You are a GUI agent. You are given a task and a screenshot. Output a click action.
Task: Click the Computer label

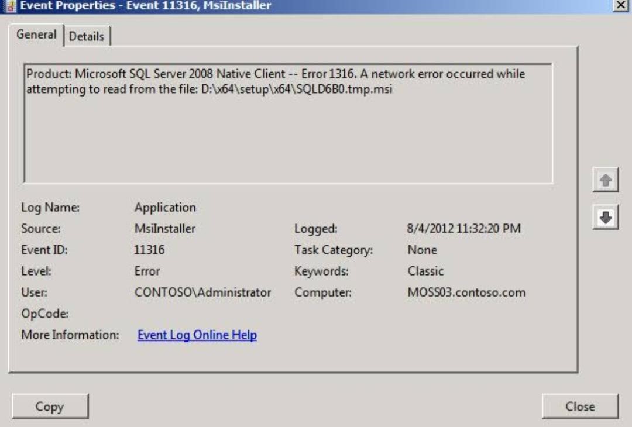point(323,292)
